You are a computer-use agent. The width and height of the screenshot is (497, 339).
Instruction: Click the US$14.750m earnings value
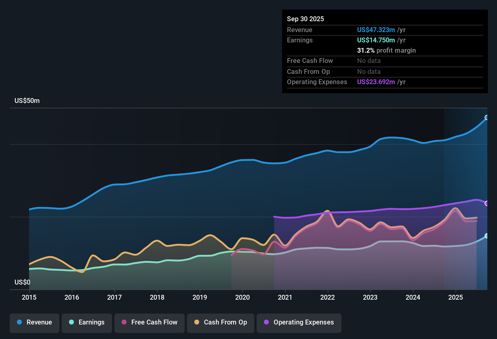[x=376, y=40]
